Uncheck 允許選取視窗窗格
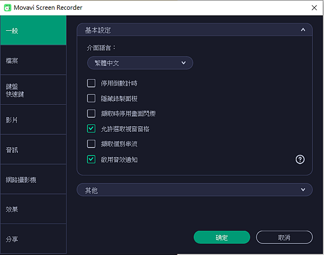Image resolution: width=324 pixels, height=255 pixels. pos(91,129)
